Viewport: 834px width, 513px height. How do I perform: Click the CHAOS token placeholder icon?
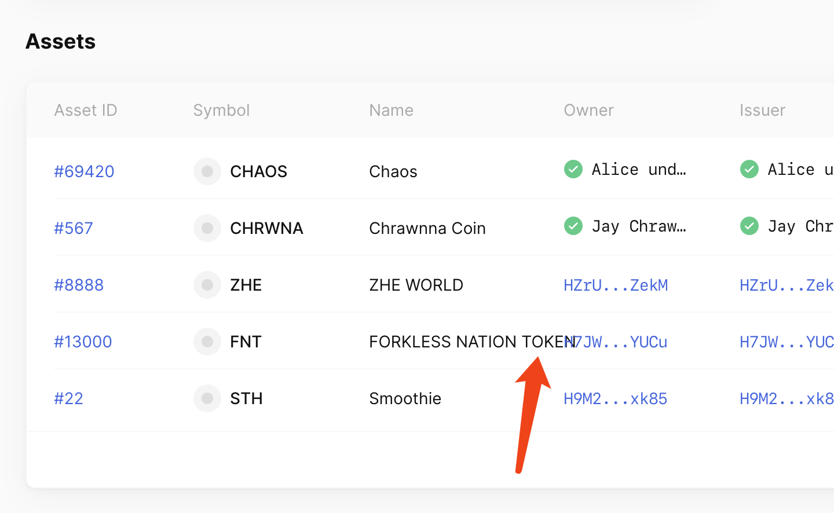coord(207,171)
